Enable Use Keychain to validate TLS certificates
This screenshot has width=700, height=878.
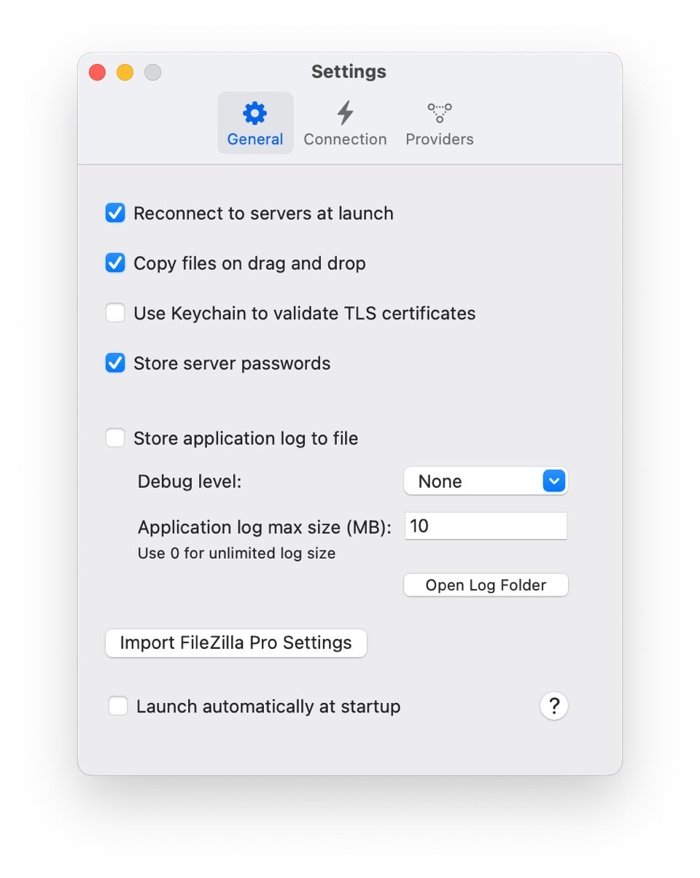pyautogui.click(x=115, y=313)
